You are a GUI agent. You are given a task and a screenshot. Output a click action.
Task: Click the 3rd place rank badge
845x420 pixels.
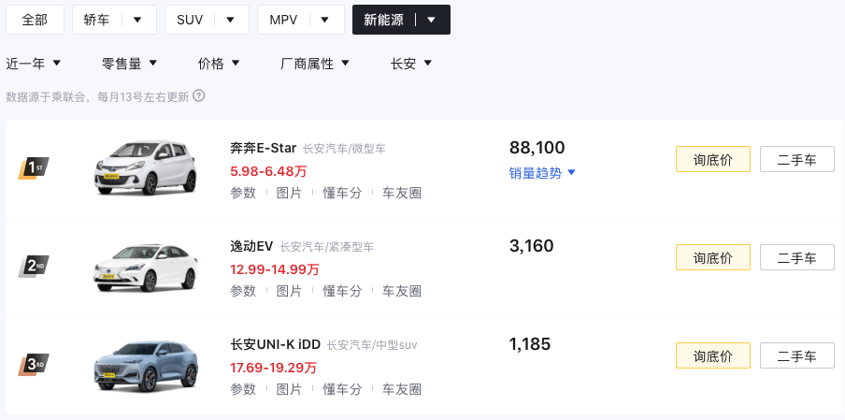point(33,365)
